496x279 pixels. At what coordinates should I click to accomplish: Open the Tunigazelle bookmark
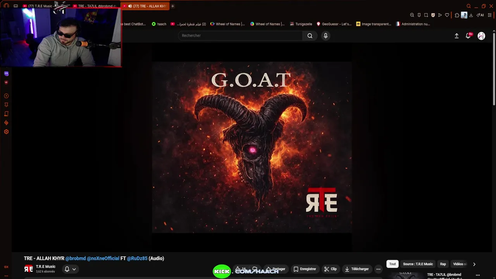click(301, 24)
